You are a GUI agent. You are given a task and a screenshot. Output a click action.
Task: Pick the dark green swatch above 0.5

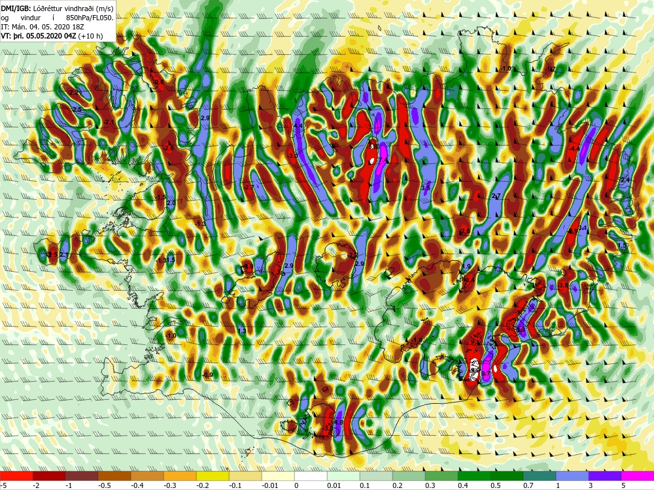(507, 476)
